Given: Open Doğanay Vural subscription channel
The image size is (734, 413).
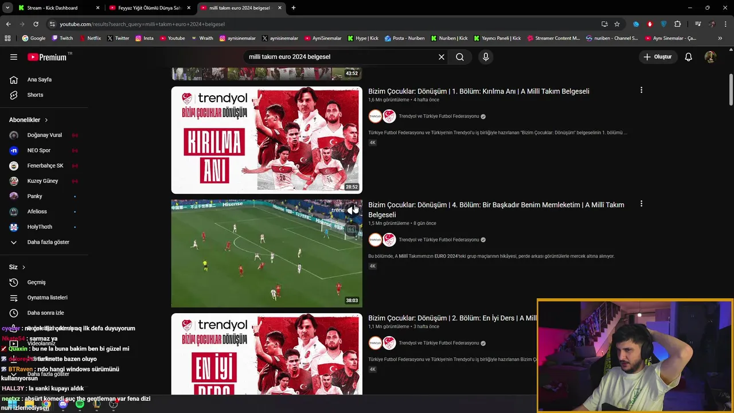Looking at the screenshot, I should (44, 135).
